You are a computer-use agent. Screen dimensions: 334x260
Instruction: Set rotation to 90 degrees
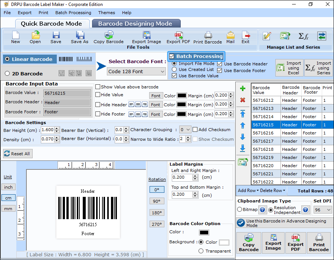click(157, 201)
